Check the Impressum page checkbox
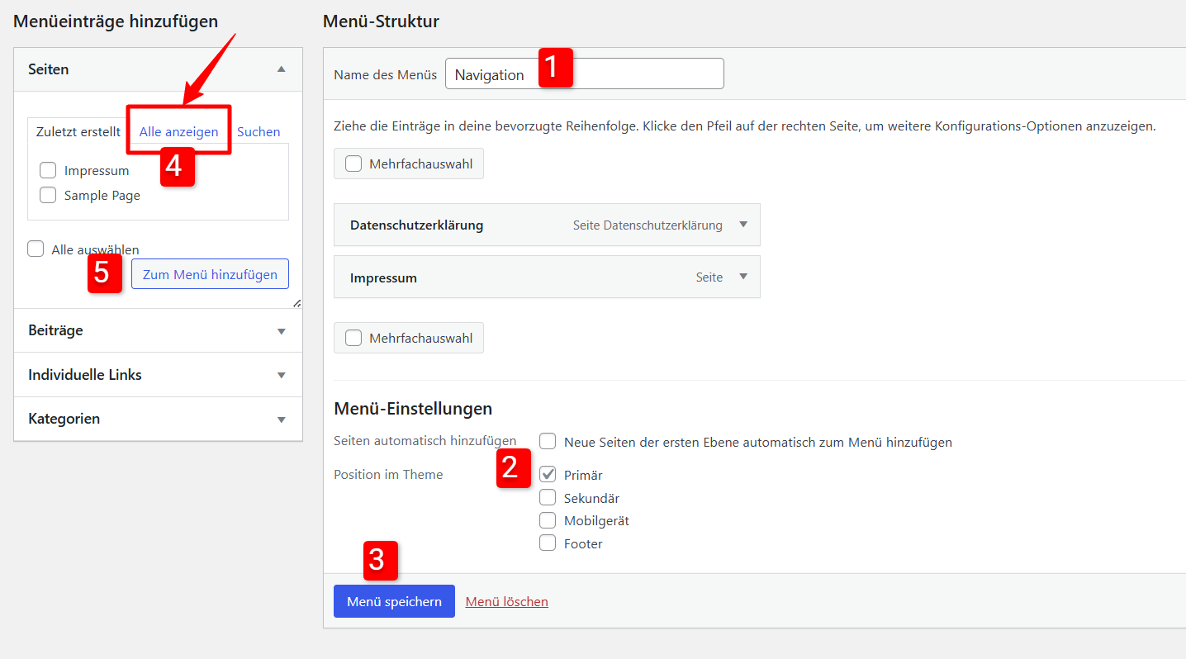The height and width of the screenshot is (659, 1186). (48, 171)
